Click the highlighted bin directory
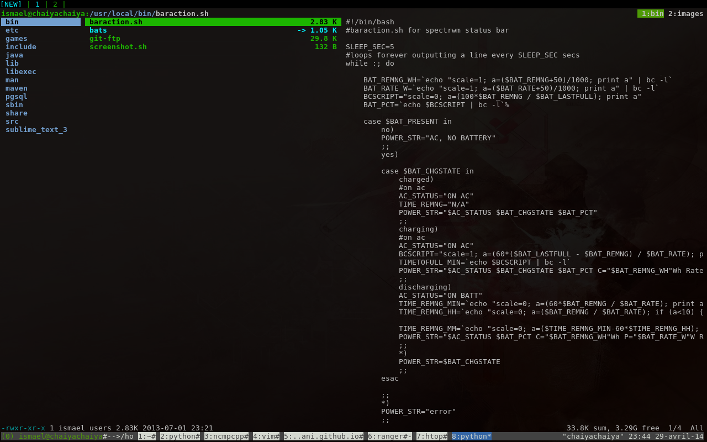The height and width of the screenshot is (442, 707). [41, 22]
